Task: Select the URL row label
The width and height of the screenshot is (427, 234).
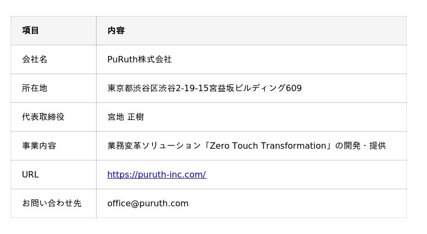Action: tap(30, 174)
